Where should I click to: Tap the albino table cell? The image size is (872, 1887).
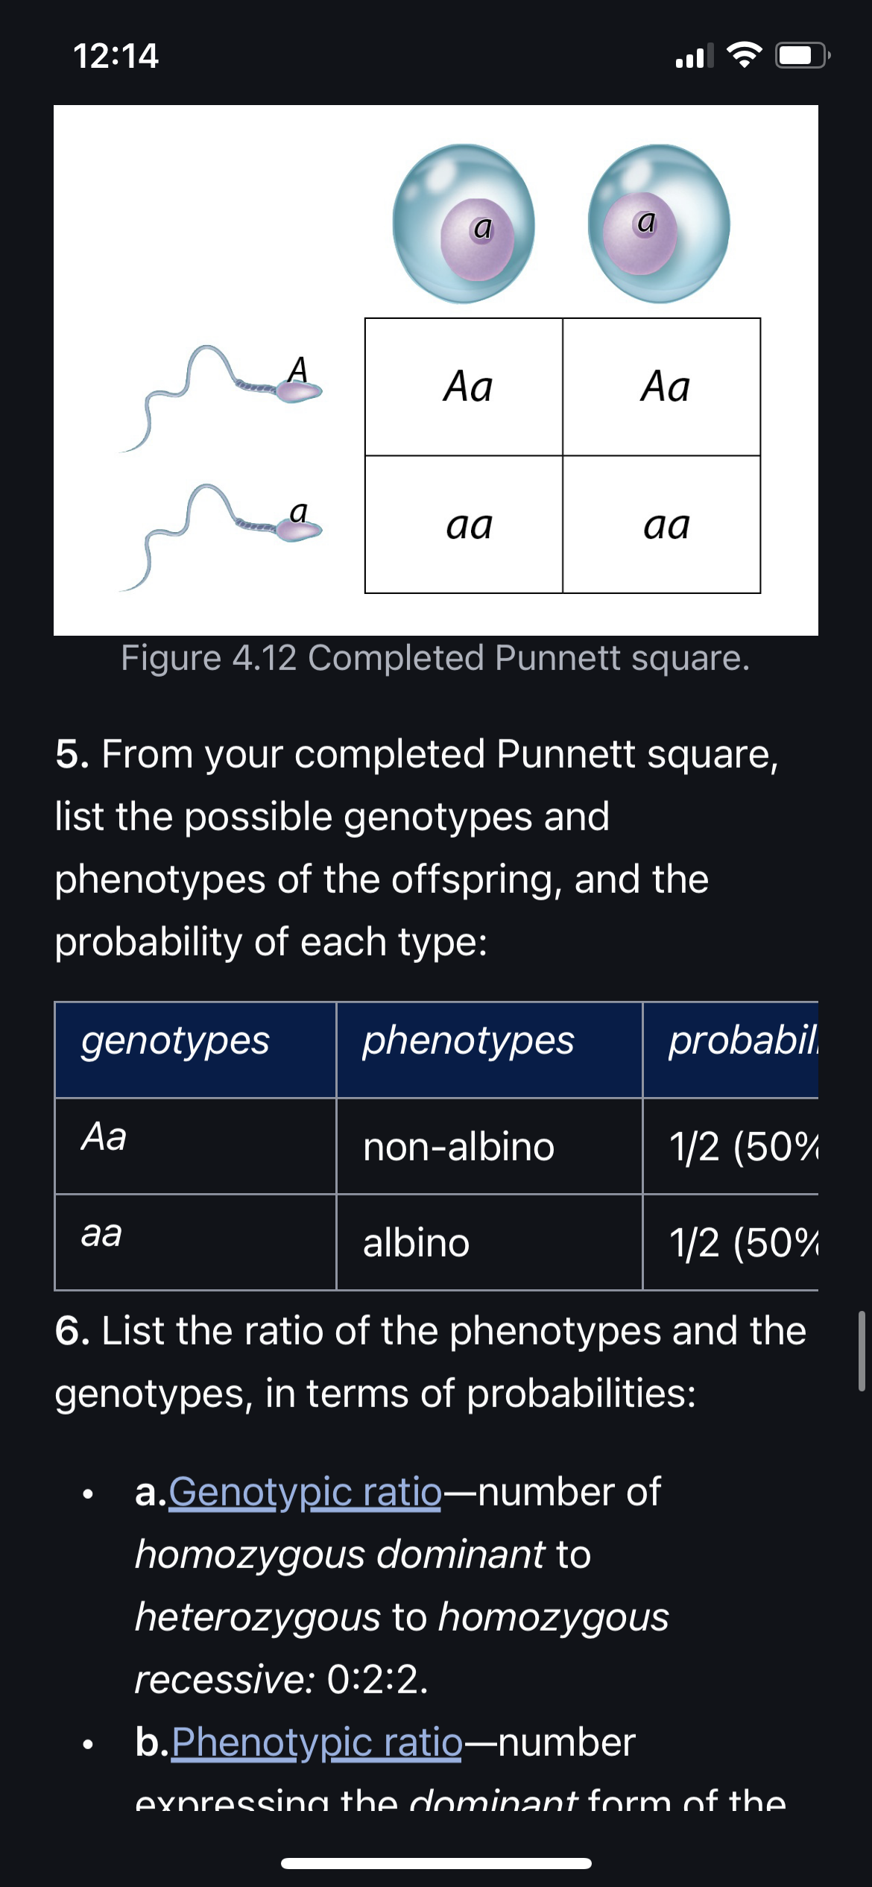(x=489, y=1242)
